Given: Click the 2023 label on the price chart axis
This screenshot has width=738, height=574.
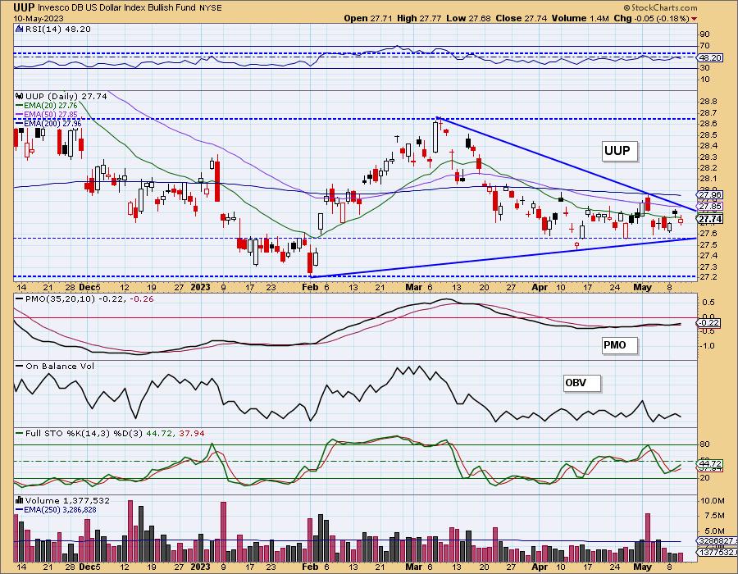Looking at the screenshot, I should pyautogui.click(x=200, y=288).
